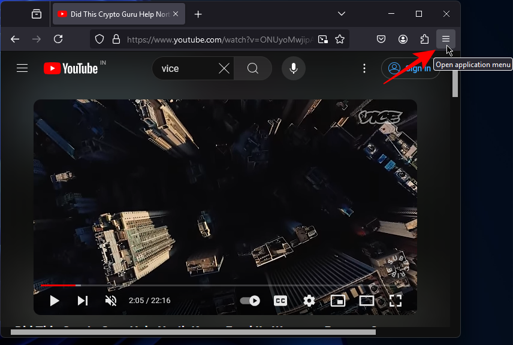The height and width of the screenshot is (345, 513).
Task: Toggle subtitles with the CC button
Action: [x=280, y=301]
